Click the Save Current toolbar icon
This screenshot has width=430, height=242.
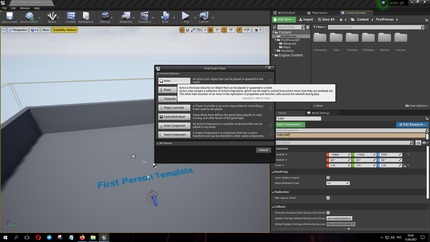point(9,17)
